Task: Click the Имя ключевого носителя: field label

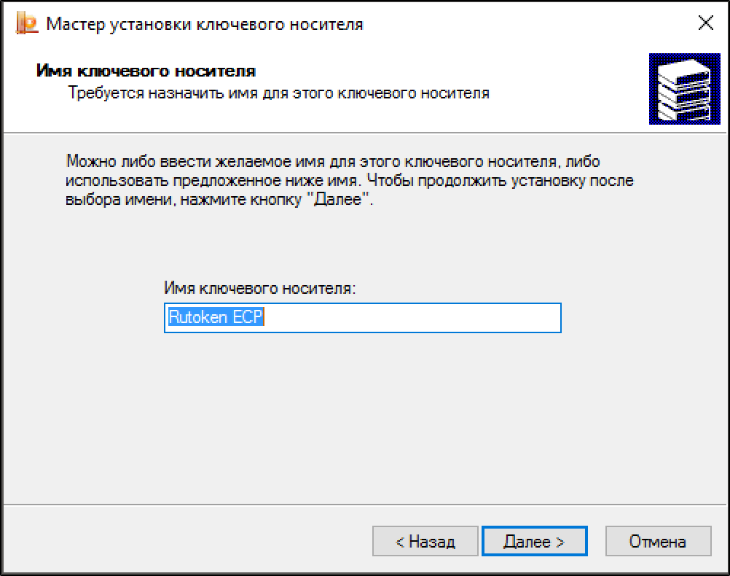Action: 260,288
